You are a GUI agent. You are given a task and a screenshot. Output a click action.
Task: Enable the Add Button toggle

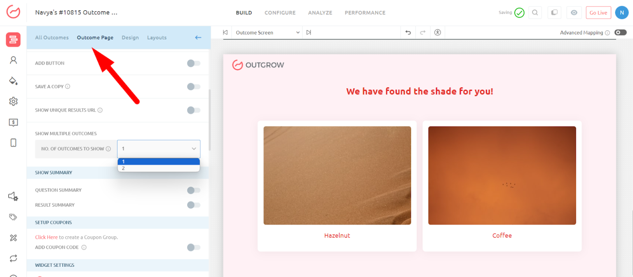[x=193, y=63]
